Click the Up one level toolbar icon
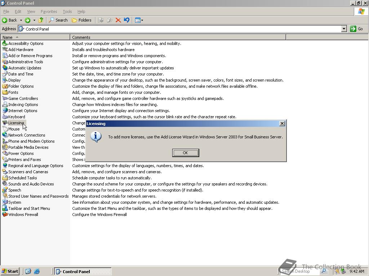The image size is (369, 276). [41, 20]
